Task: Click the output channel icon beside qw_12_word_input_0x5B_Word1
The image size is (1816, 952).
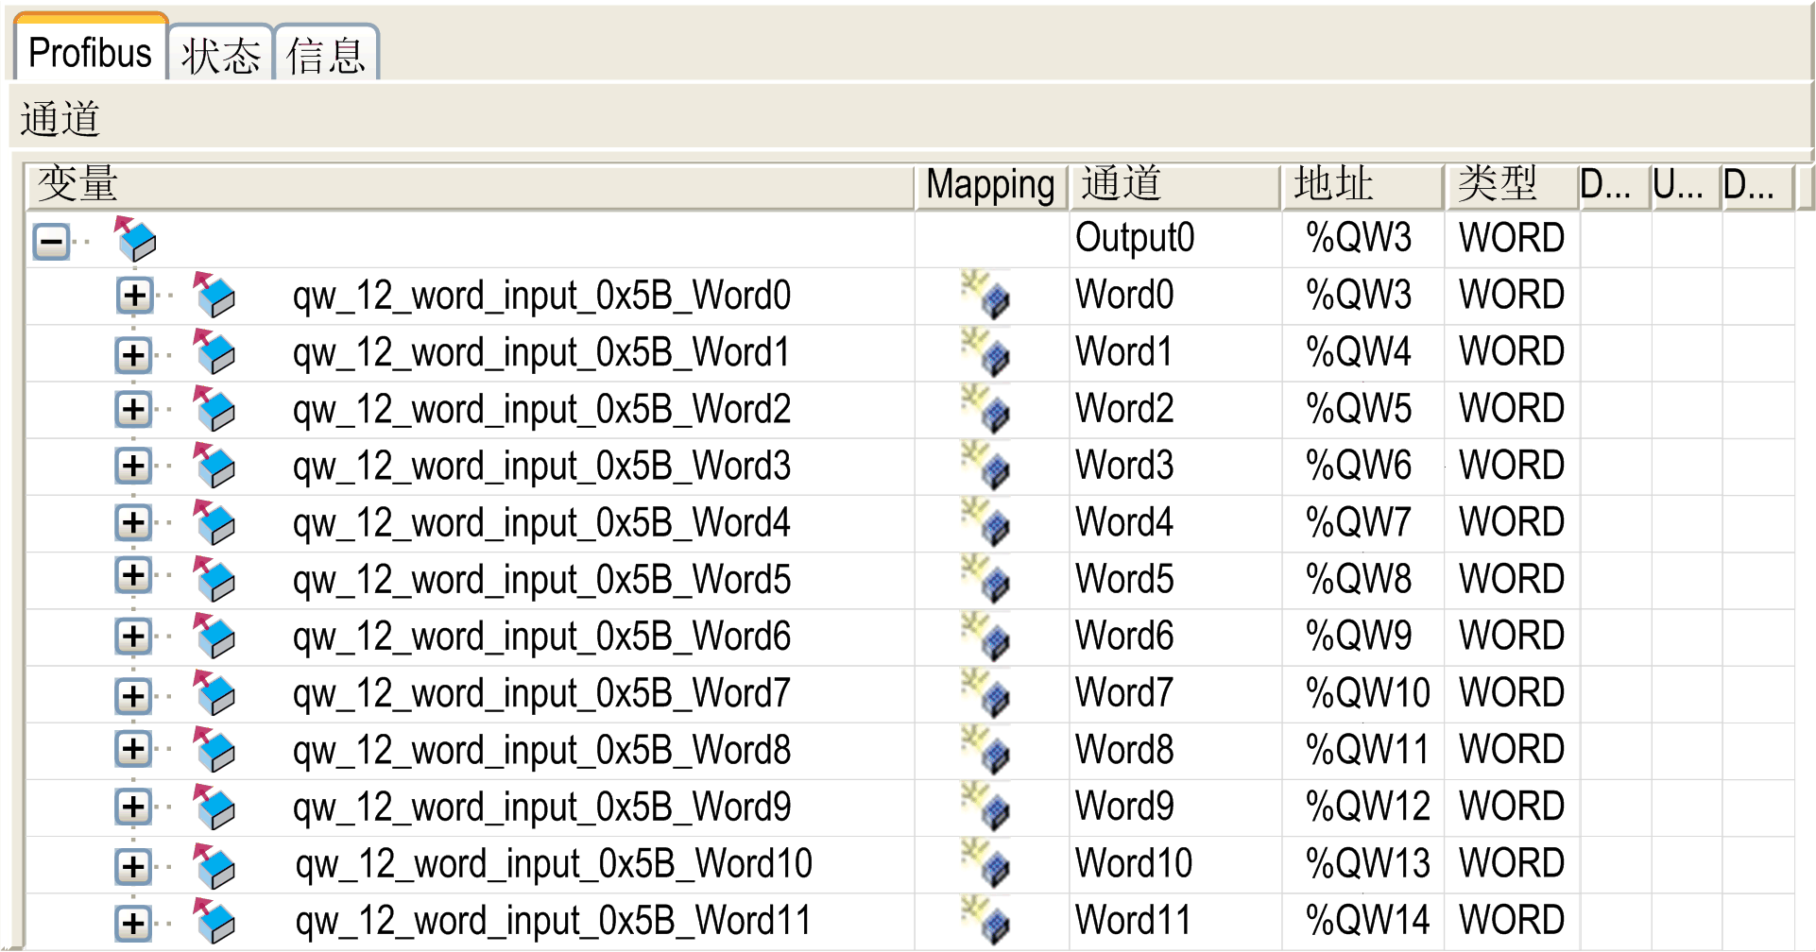Action: [x=214, y=352]
